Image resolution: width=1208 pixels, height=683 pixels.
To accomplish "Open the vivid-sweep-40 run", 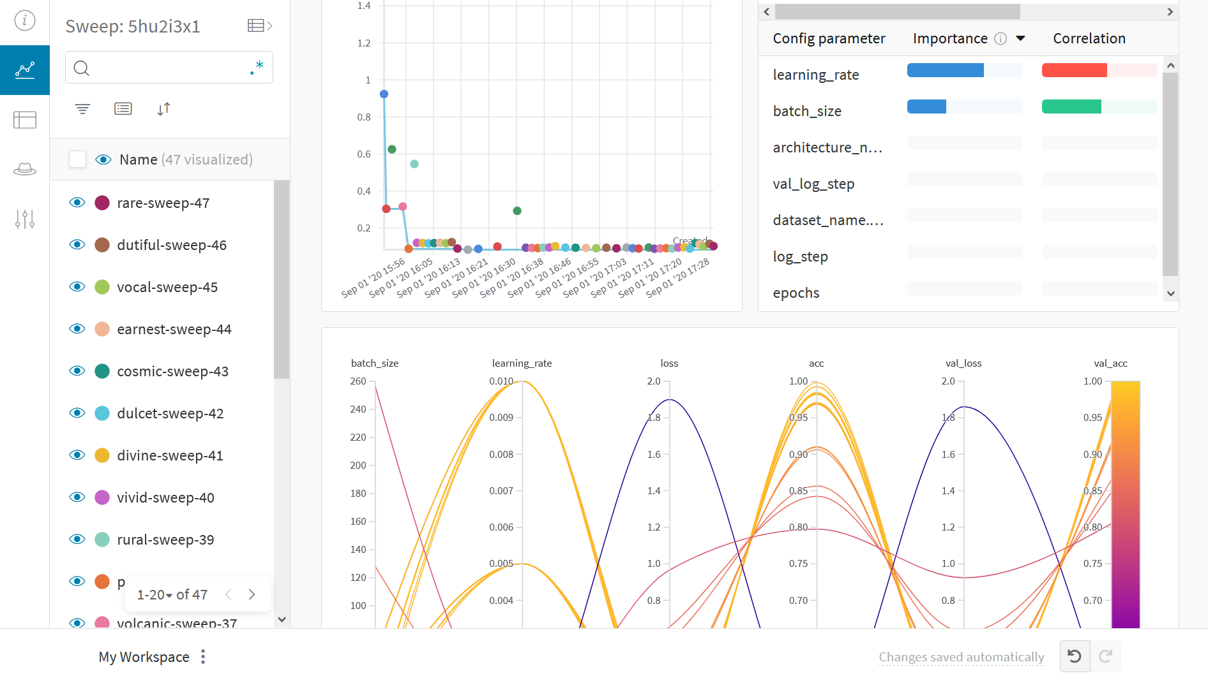I will pos(165,497).
